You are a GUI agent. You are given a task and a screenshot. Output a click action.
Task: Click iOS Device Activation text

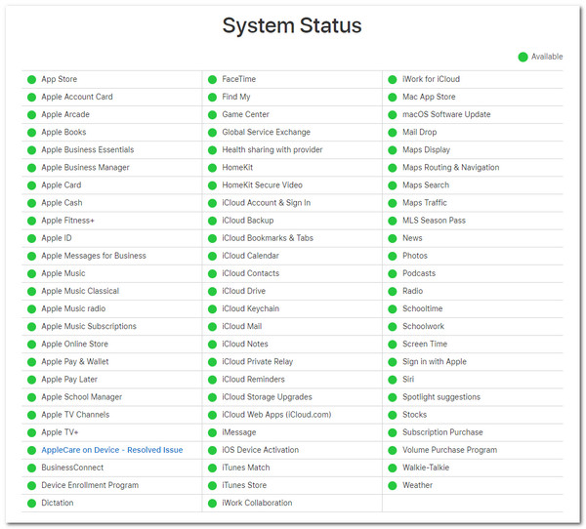(x=261, y=450)
